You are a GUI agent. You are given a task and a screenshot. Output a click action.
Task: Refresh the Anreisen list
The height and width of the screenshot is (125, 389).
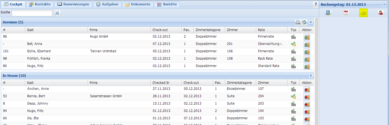pos(304,22)
